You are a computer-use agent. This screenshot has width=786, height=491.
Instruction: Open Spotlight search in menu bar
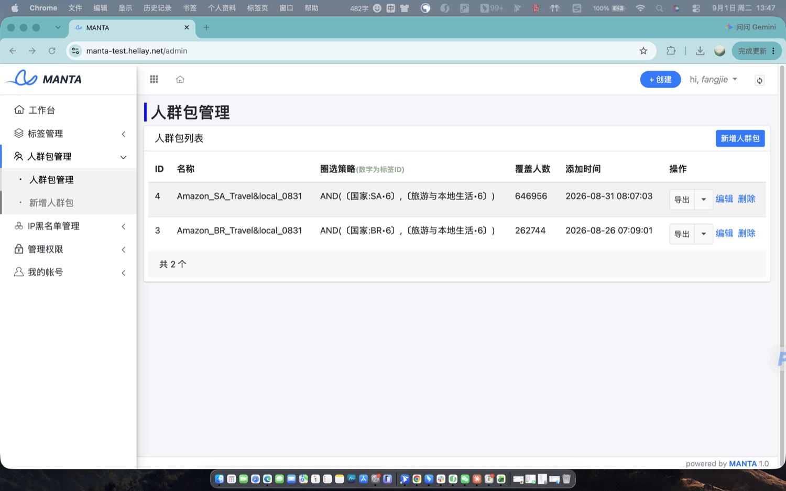coord(659,8)
